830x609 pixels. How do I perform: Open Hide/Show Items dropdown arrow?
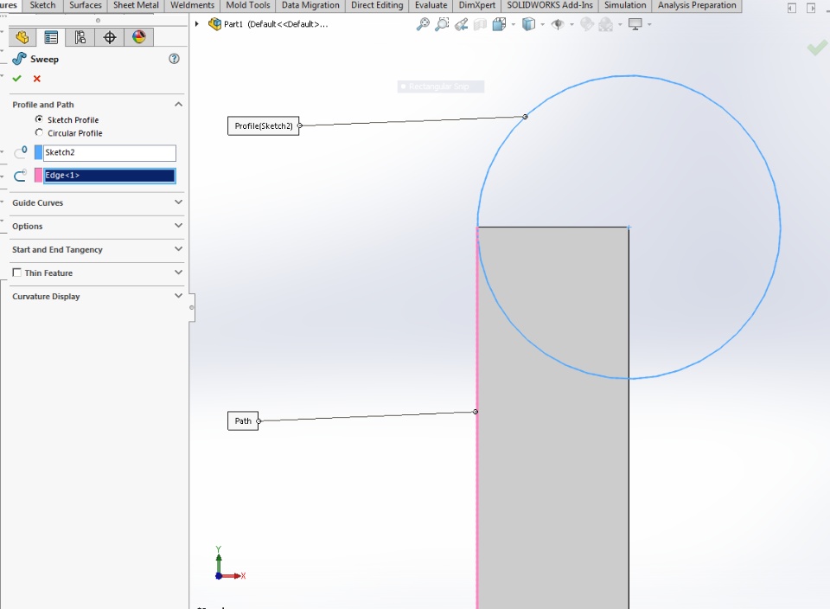click(x=571, y=24)
